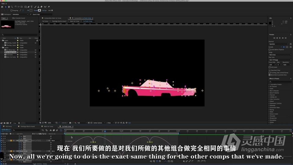The height and width of the screenshot is (165, 293).
Task: Select the Hand tool
Action: pos(9,7)
